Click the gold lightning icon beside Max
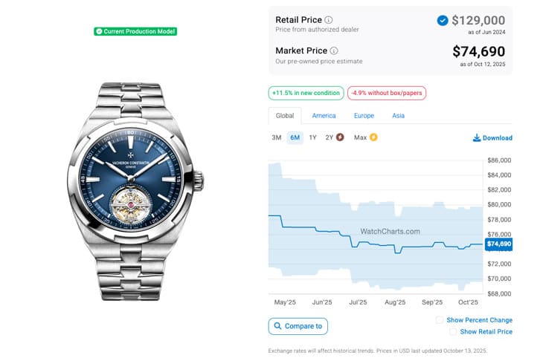This screenshot has height=358, width=543. click(373, 137)
